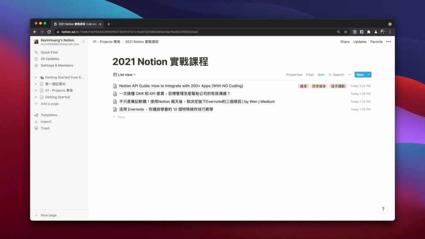This screenshot has height=239, width=425.
Task: Open the New button dropdown arrow
Action: point(369,75)
